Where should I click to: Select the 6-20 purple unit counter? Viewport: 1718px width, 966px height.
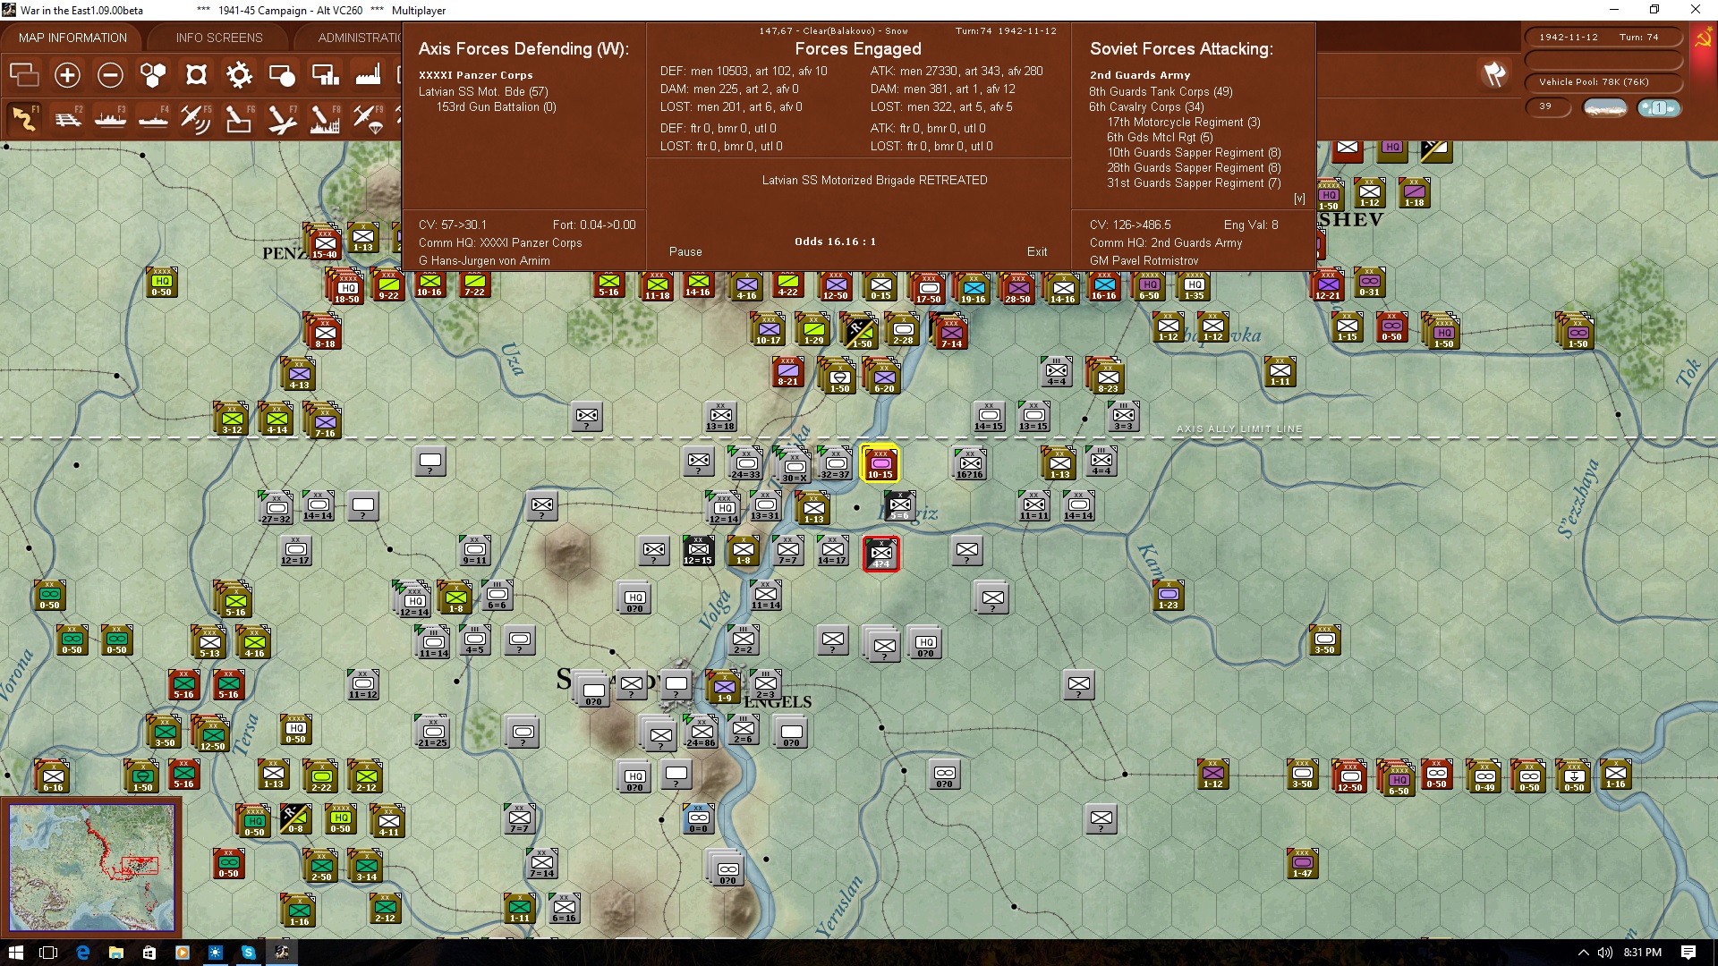(x=884, y=378)
